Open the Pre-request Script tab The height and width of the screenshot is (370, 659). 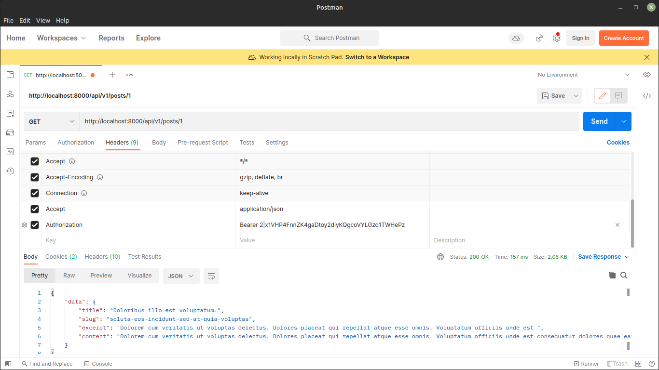point(203,143)
